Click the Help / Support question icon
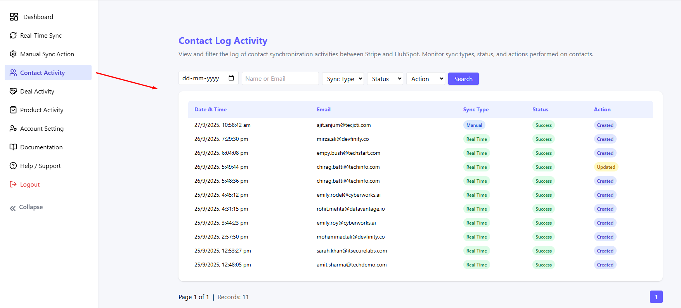 tap(13, 166)
